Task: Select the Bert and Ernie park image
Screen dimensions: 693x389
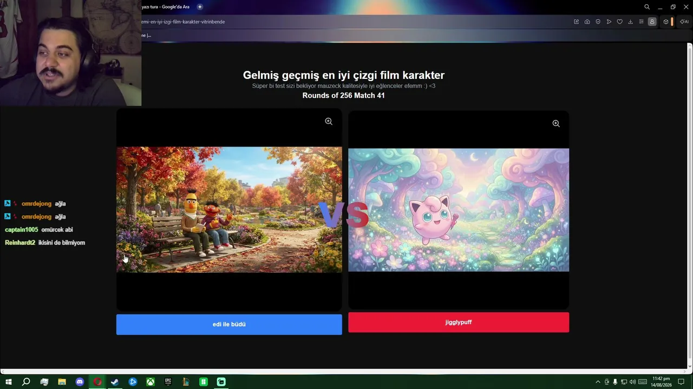Action: pyautogui.click(x=229, y=210)
